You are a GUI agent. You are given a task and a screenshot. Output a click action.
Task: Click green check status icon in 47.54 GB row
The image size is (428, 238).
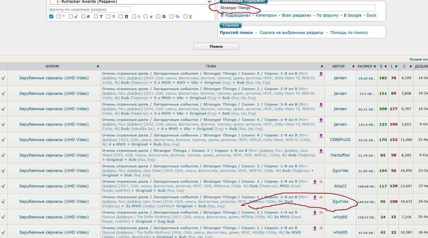(x=3, y=232)
